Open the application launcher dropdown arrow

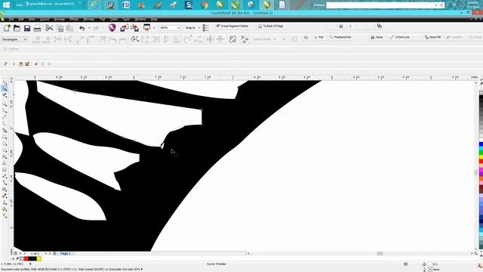click(153, 28)
